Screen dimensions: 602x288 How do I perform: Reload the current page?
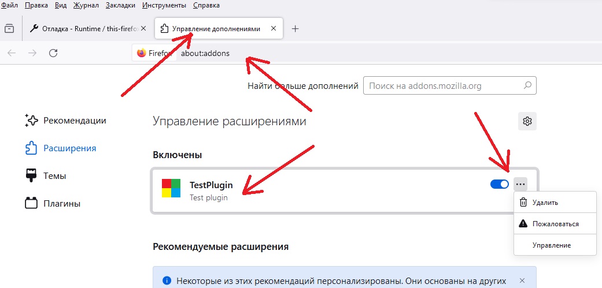(53, 53)
